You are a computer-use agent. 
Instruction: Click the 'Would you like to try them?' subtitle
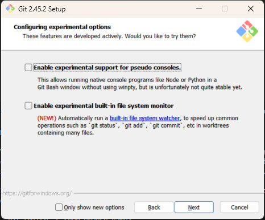pos(160,36)
